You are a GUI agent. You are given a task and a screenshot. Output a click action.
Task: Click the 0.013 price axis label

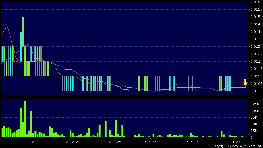[255, 46]
